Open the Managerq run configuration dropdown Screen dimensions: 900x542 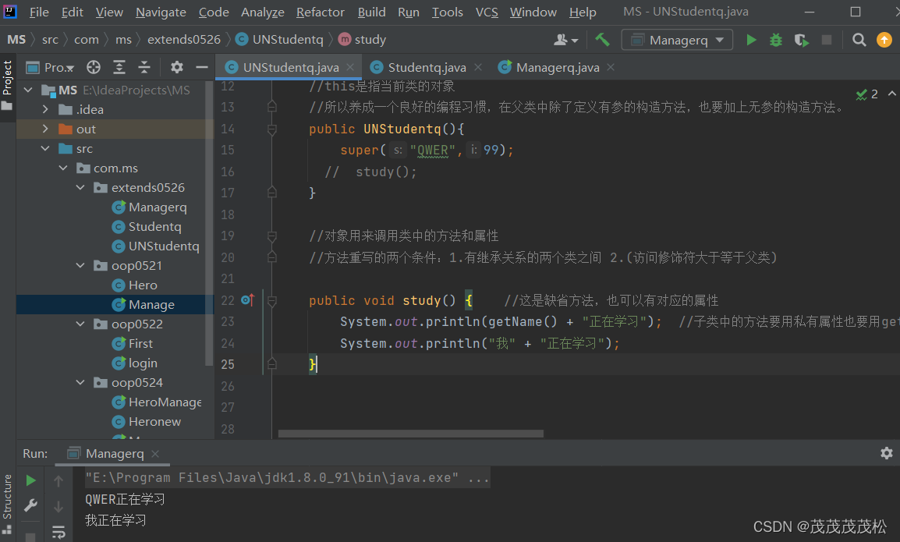tap(677, 40)
